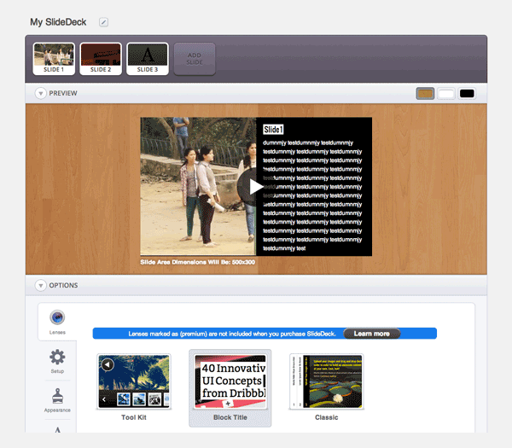The height and width of the screenshot is (448, 512).
Task: Click the Add Slide button
Action: pyautogui.click(x=195, y=59)
